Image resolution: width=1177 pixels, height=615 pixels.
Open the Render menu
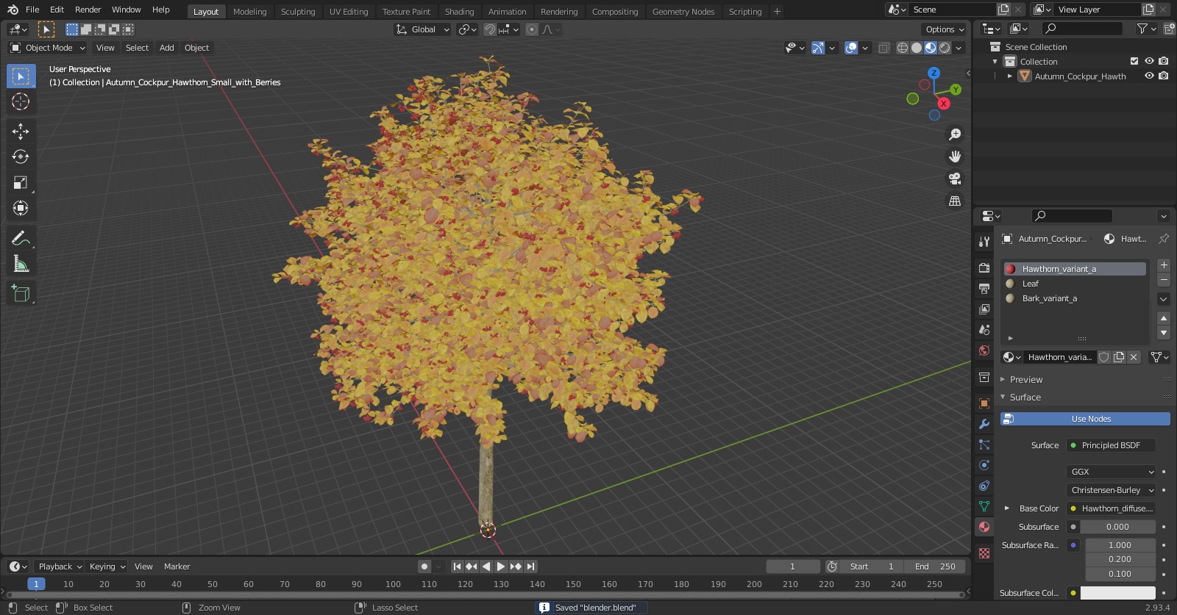[88, 10]
